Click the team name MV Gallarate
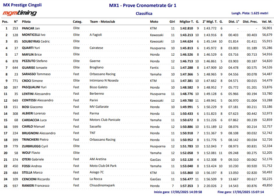Screen dimensions: 274x196 (x=99, y=107)
